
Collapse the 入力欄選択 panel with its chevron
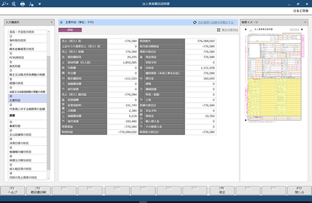pos(52,22)
